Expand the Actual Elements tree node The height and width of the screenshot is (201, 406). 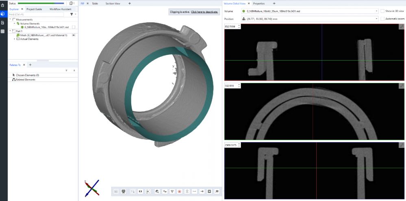click(14, 39)
